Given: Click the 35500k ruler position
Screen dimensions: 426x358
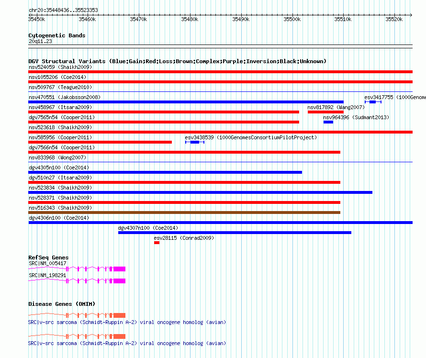Looking at the screenshot, I should click(292, 19).
